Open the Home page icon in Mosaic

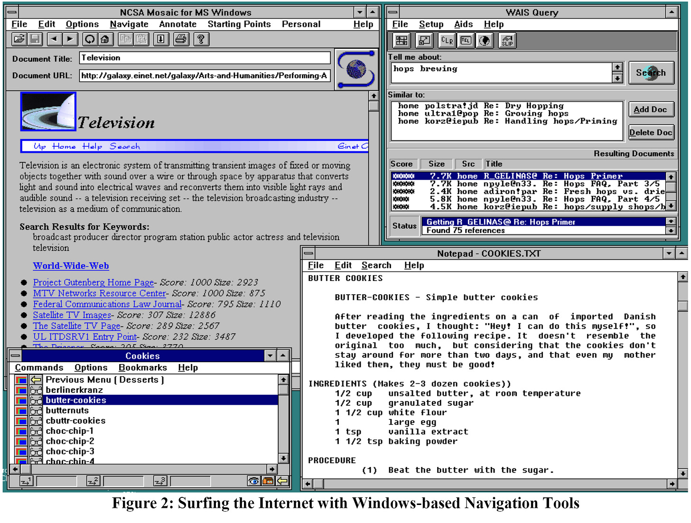pos(105,39)
